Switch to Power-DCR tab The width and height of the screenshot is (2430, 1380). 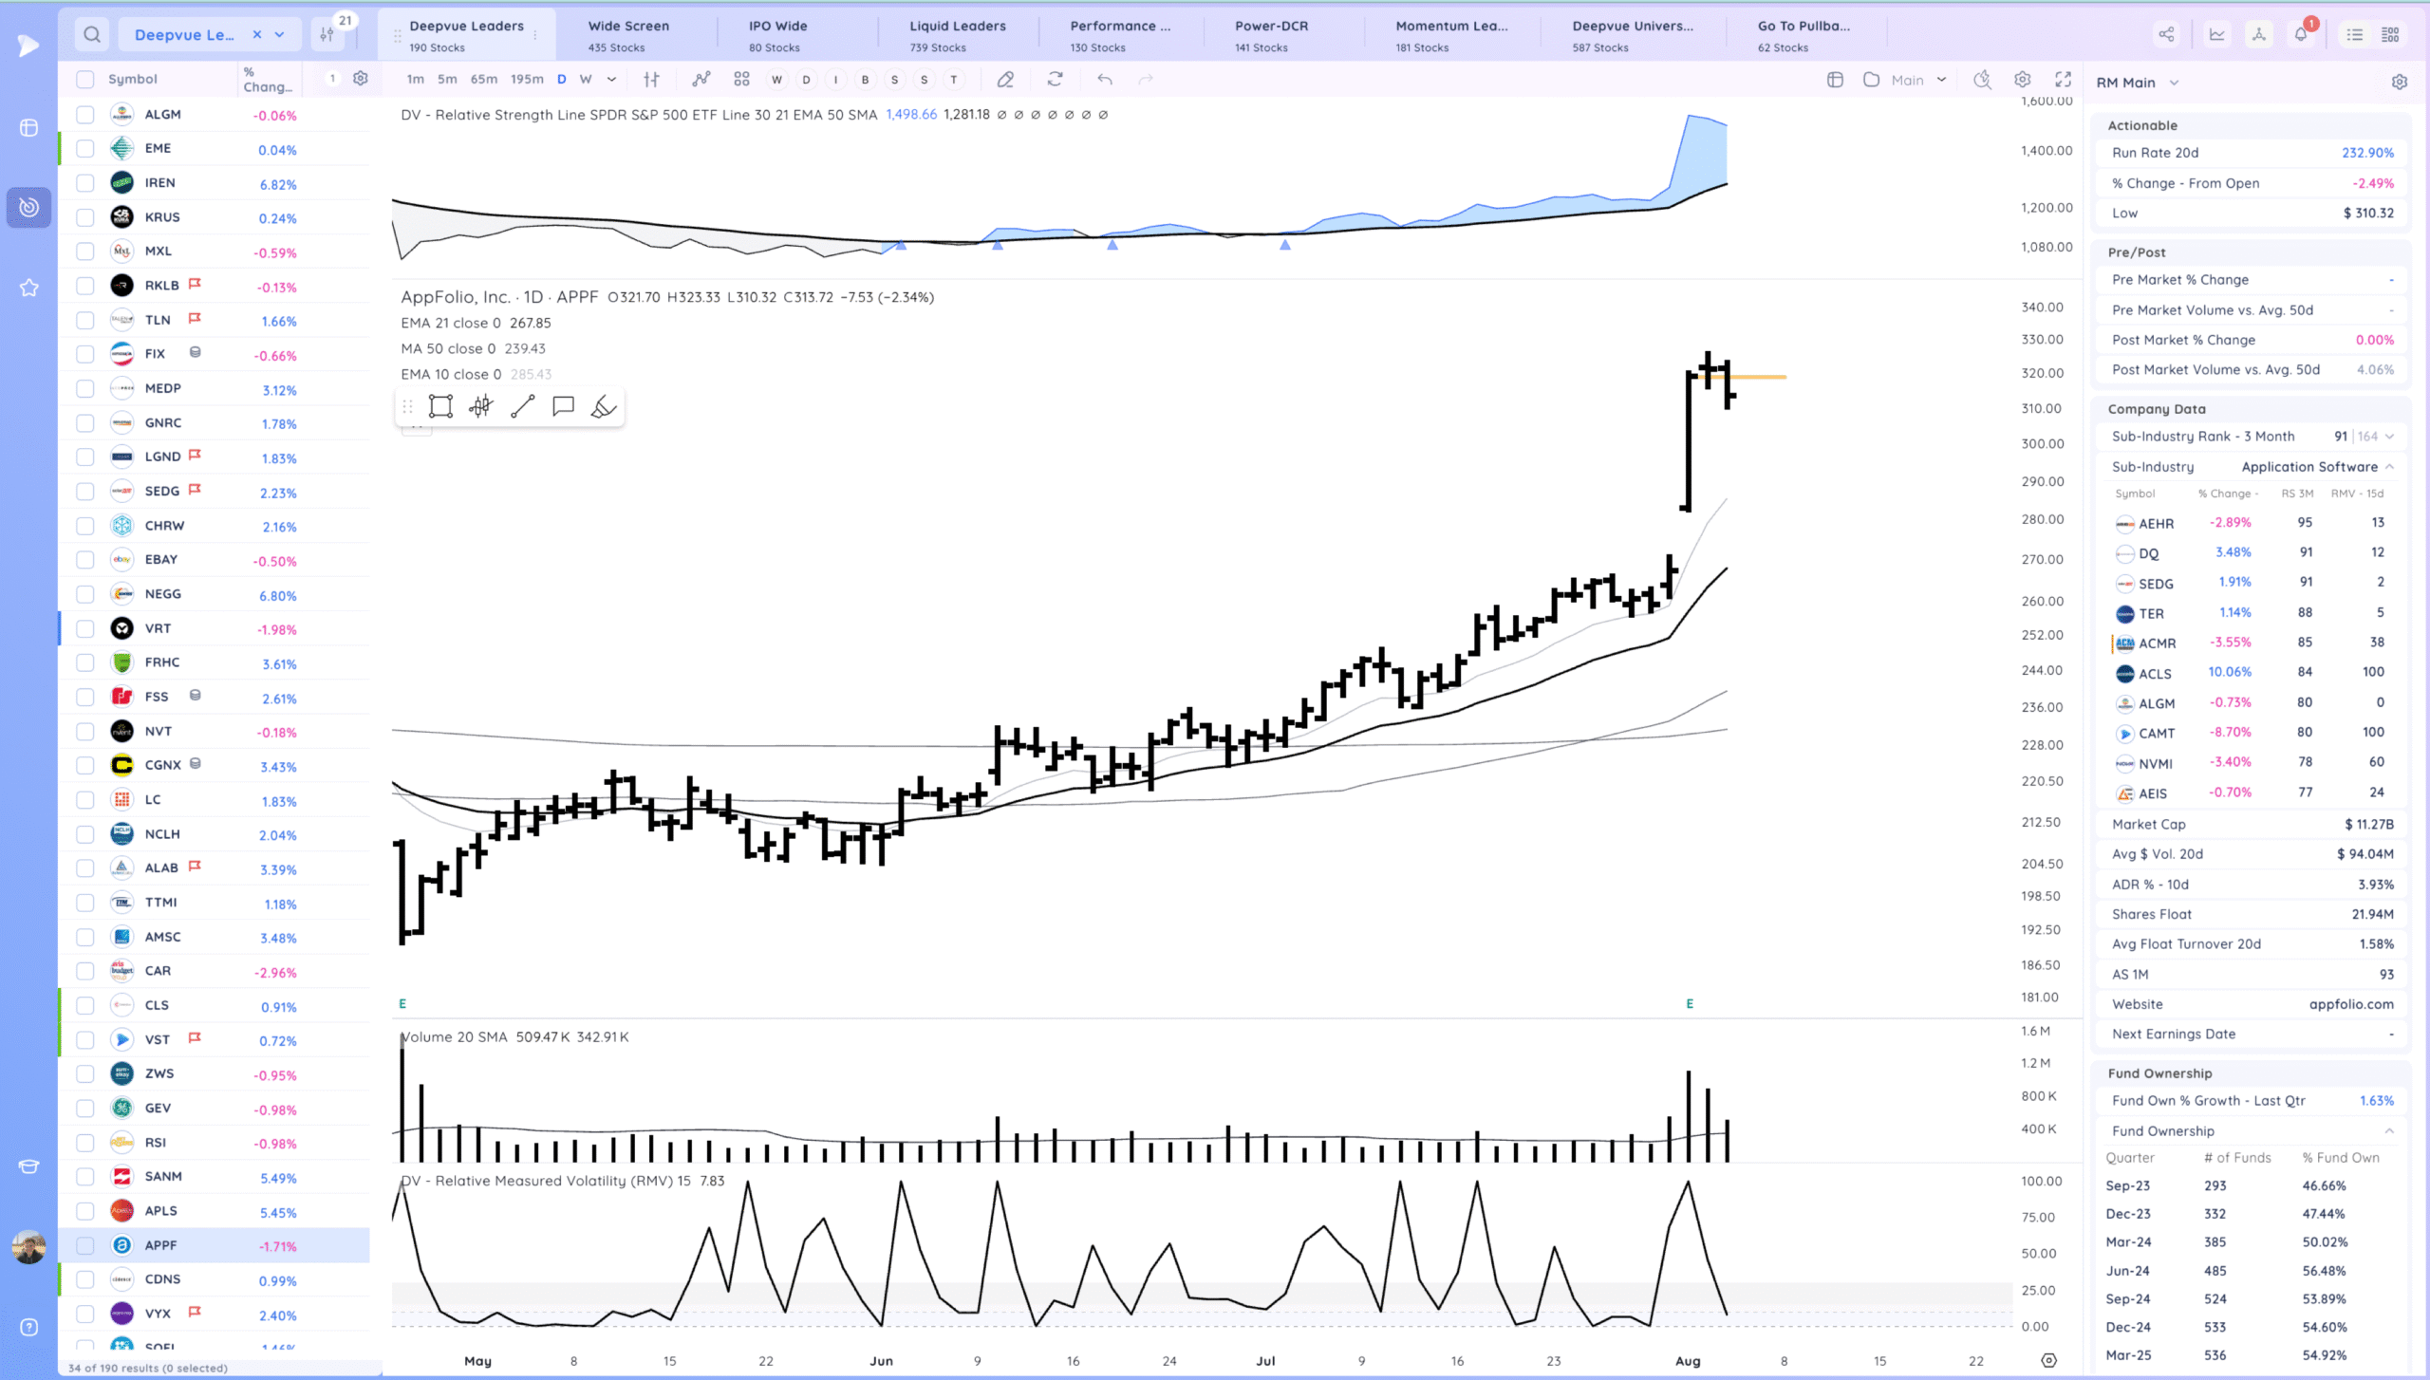pyautogui.click(x=1271, y=35)
